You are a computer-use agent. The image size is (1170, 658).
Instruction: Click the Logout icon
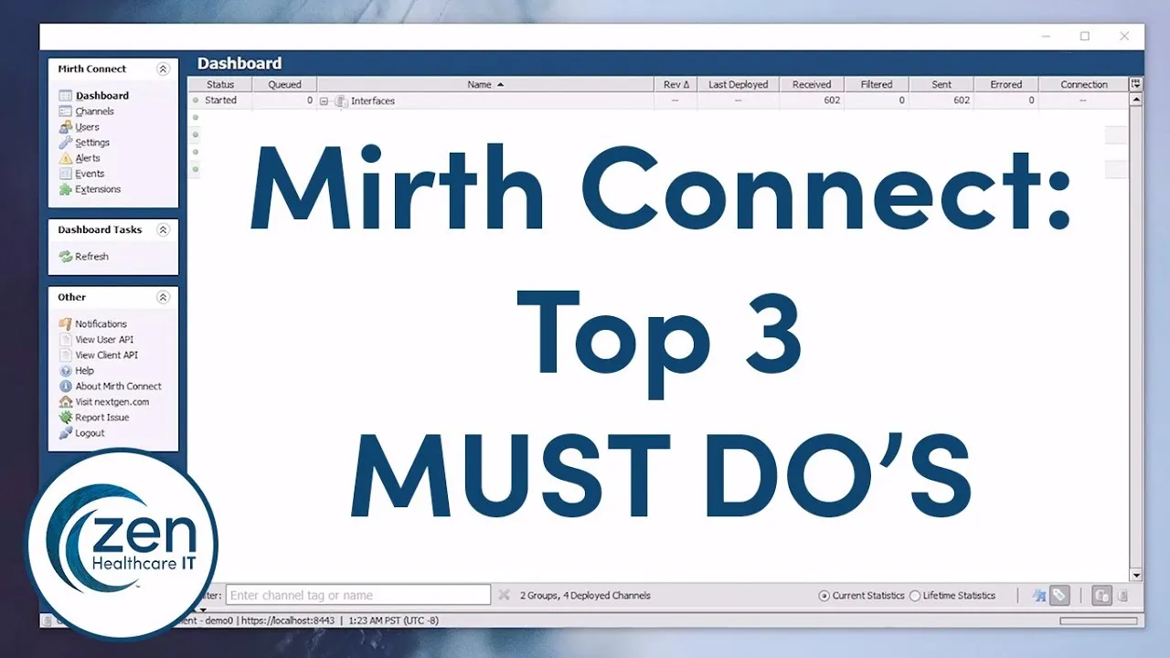coord(66,433)
